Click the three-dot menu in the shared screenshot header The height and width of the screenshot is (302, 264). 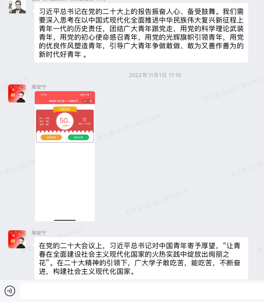point(85,101)
